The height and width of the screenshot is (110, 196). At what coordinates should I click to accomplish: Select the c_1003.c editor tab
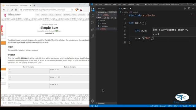pos(124,9)
